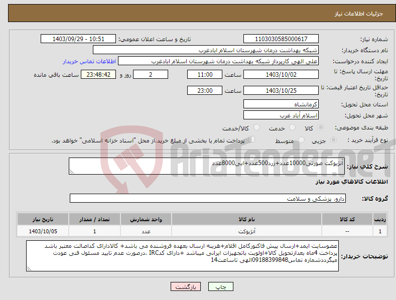
Task: Open the buyer contact info link
Action: pos(89,61)
